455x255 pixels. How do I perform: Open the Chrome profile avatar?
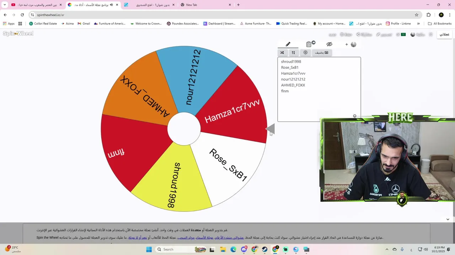[441, 15]
